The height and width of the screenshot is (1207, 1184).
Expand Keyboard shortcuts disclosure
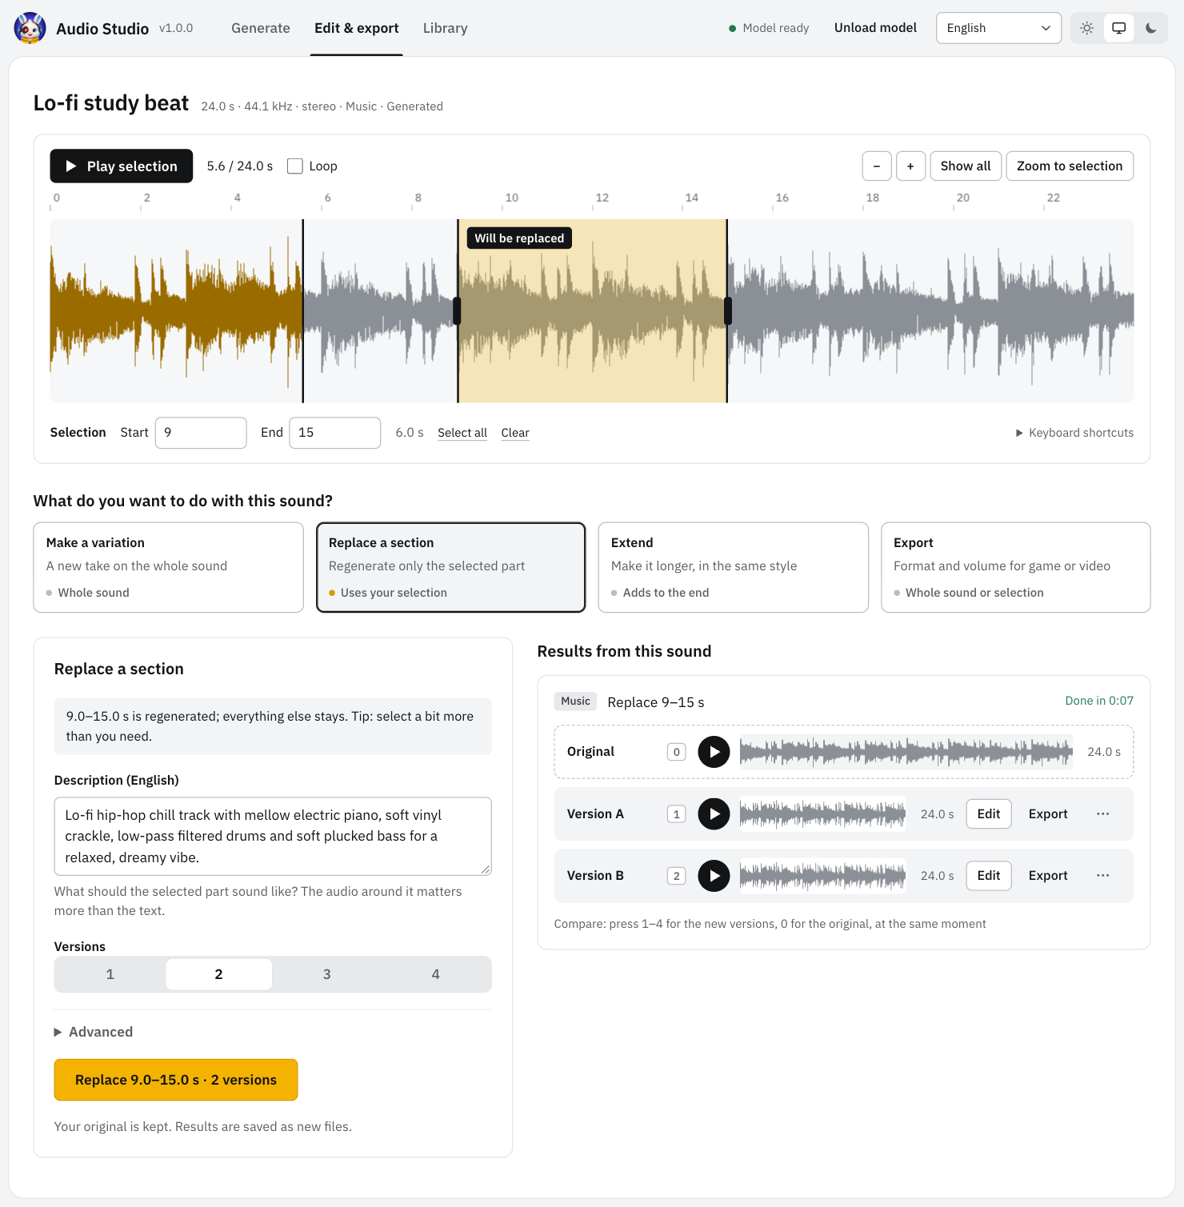[x=1074, y=433]
